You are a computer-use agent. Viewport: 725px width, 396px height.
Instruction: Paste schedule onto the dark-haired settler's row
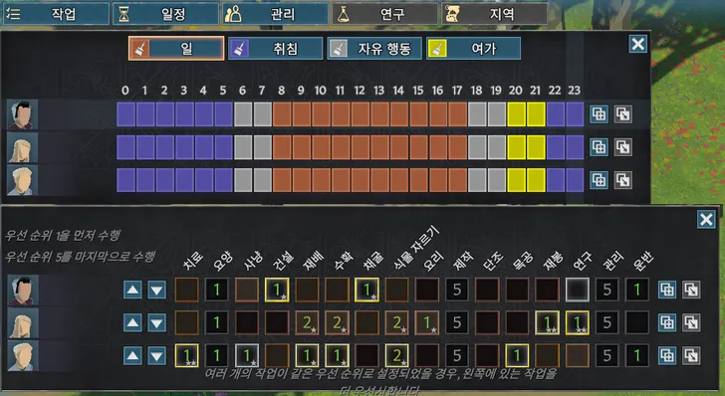[x=622, y=114]
